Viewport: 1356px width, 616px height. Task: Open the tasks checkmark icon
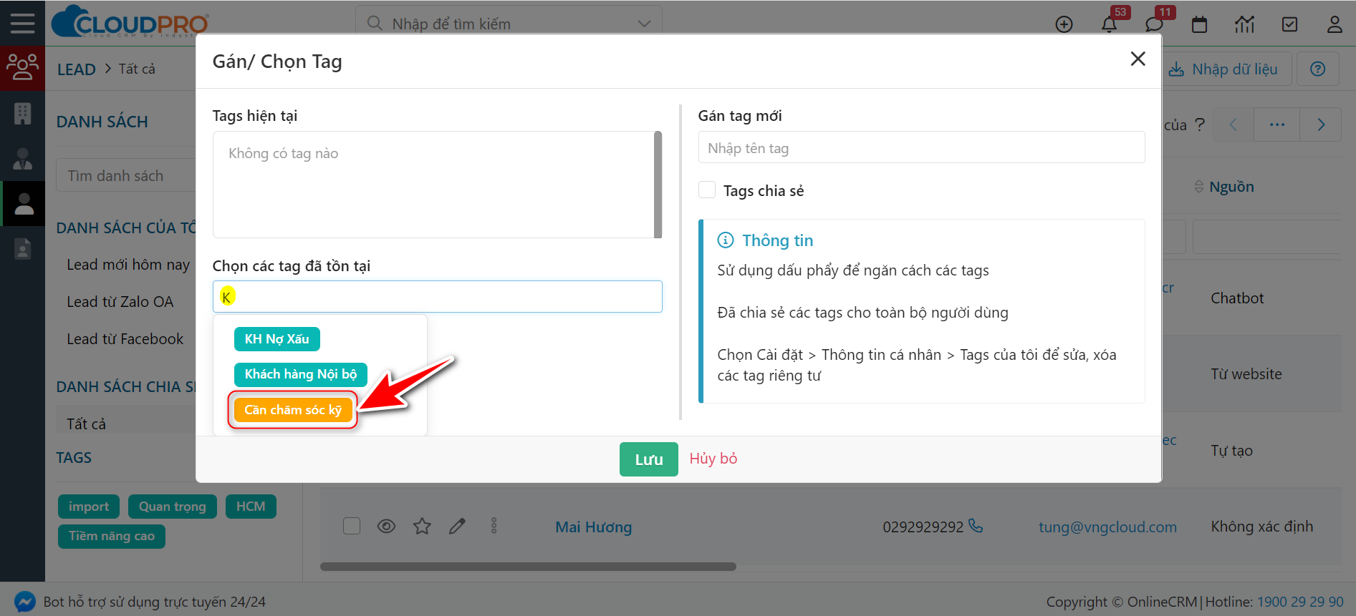[1289, 24]
